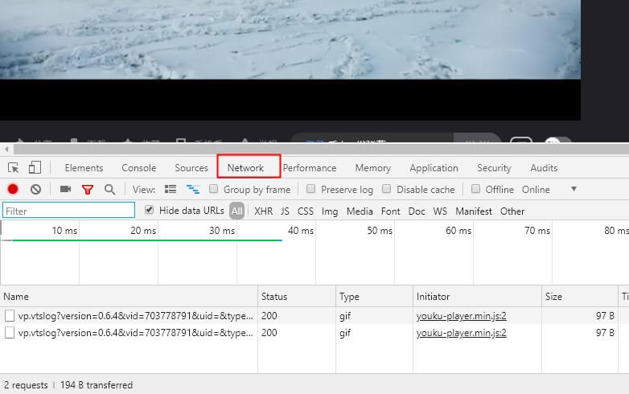Switch to the Sources tab
This screenshot has width=629, height=394.
191,168
